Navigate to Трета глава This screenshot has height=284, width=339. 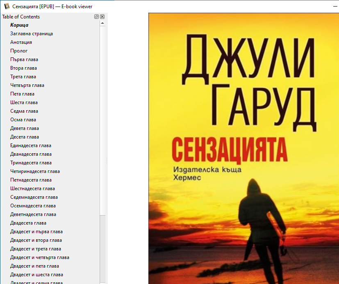pyautogui.click(x=23, y=77)
